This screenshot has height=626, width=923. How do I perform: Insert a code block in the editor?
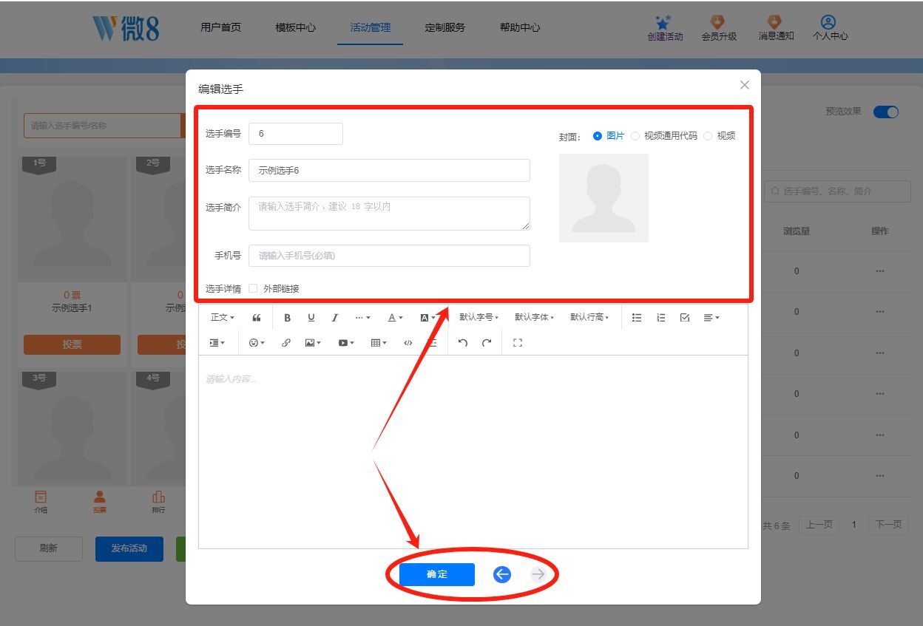(x=408, y=343)
